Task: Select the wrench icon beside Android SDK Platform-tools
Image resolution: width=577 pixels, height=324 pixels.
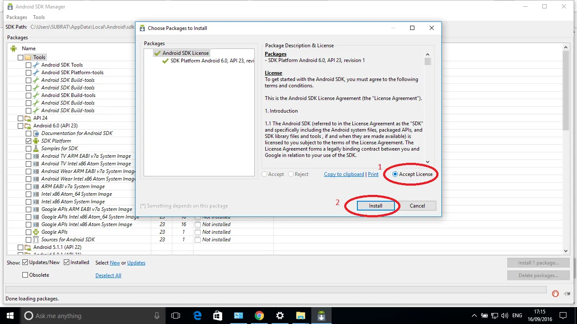Action: tap(36, 73)
